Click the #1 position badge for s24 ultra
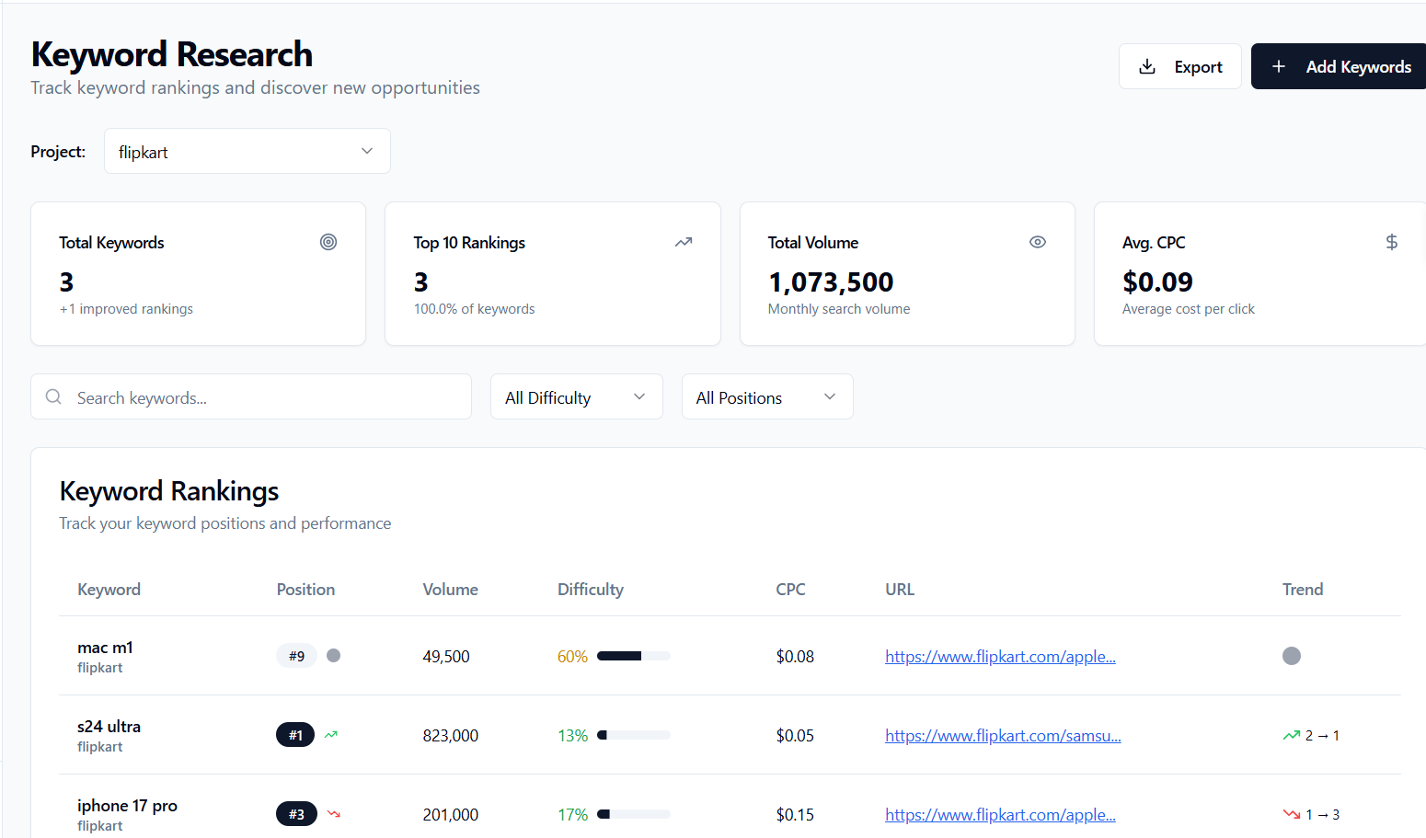1426x838 pixels. tap(294, 734)
